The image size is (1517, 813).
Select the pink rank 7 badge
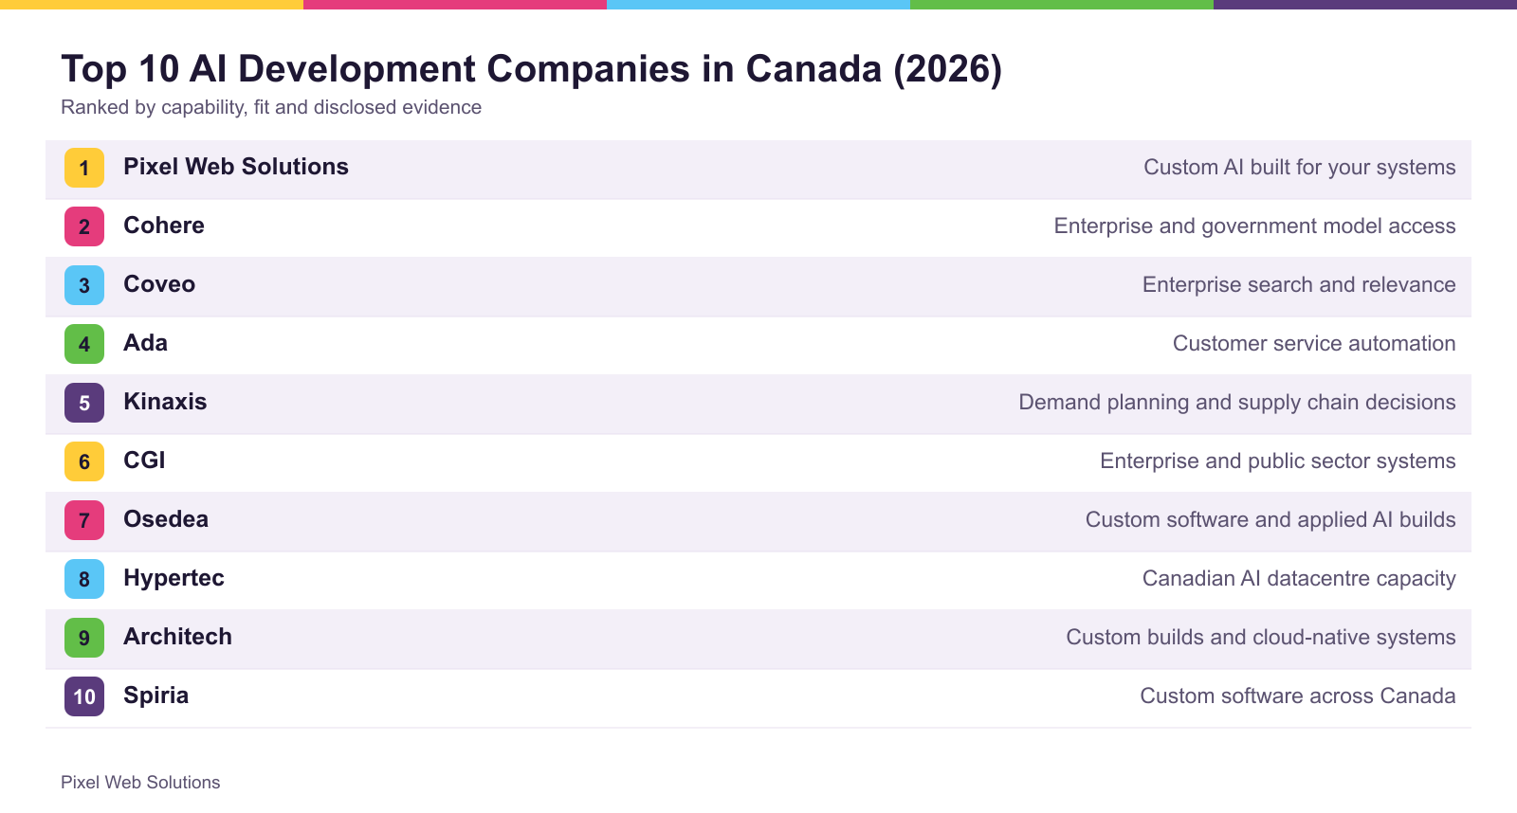84,520
